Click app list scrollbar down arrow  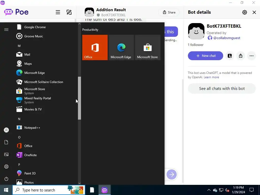(79, 183)
